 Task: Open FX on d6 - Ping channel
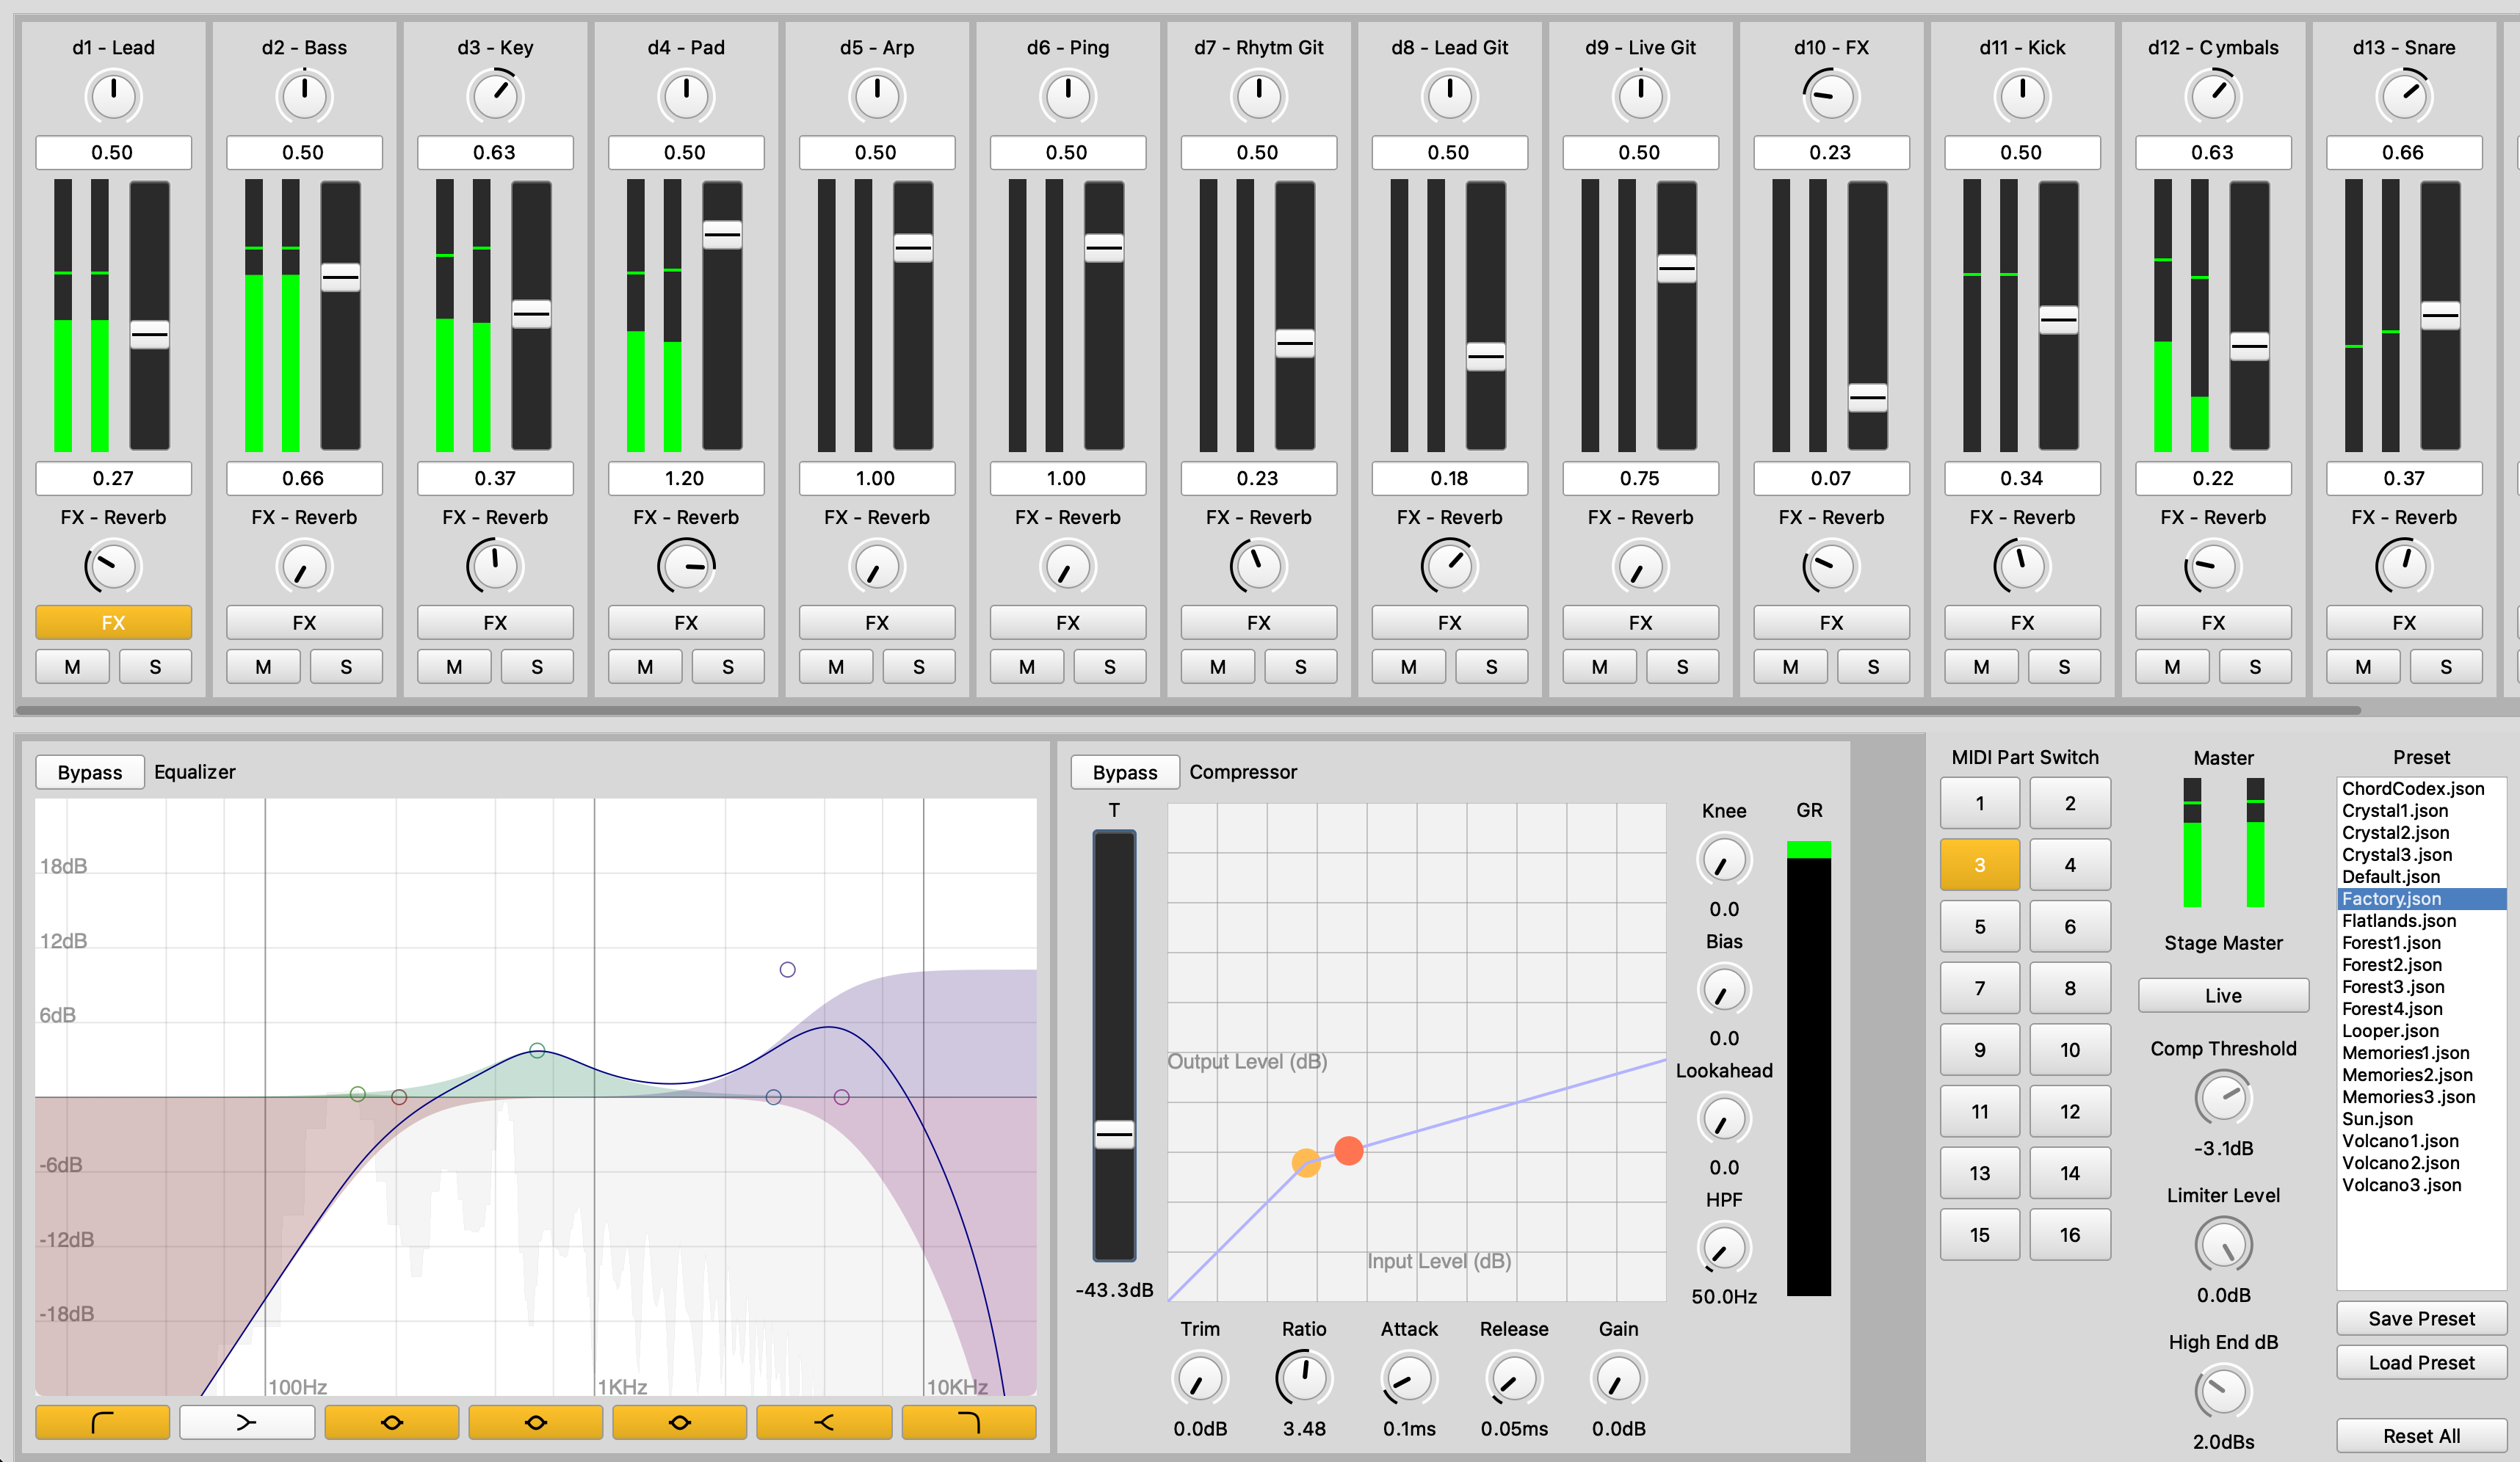coord(1068,622)
